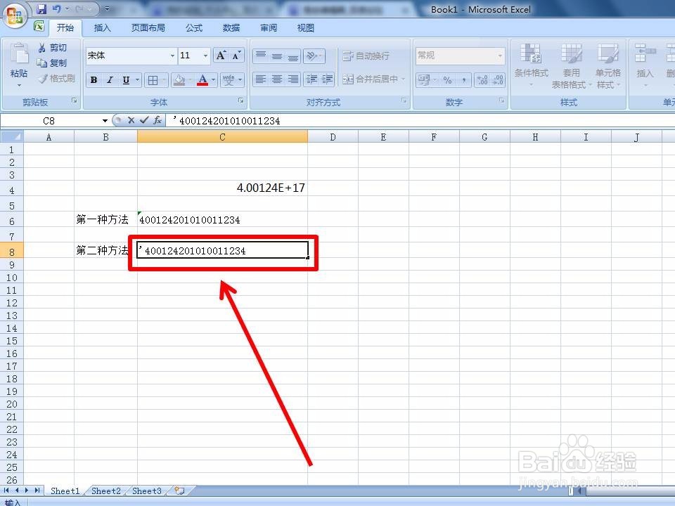Open font name dropdown 宋体

point(172,56)
